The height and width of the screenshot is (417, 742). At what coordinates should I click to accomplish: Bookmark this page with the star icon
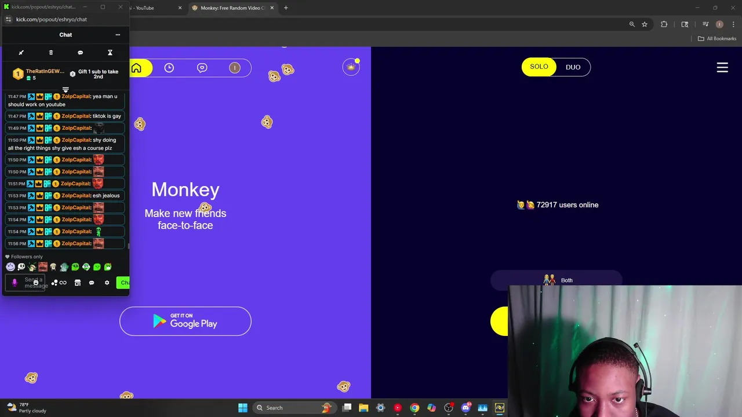click(644, 24)
